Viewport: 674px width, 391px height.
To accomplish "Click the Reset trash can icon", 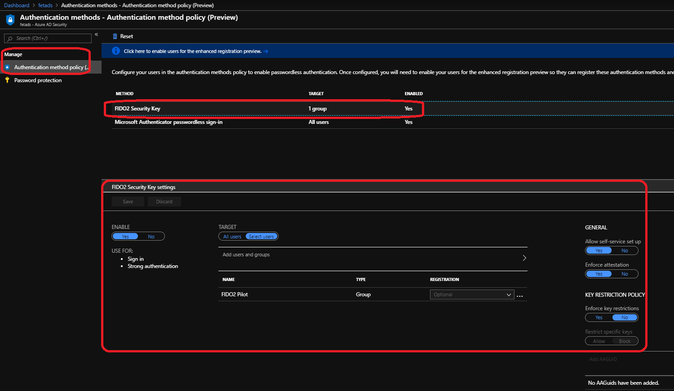I will 115,36.
